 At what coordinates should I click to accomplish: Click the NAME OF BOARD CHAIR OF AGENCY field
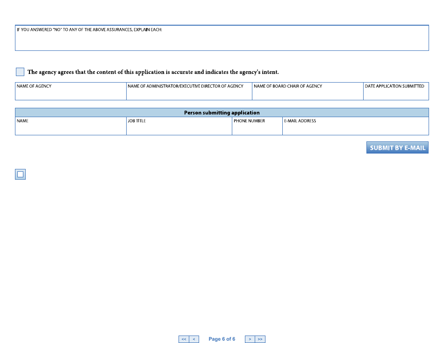pyautogui.click(x=308, y=93)
